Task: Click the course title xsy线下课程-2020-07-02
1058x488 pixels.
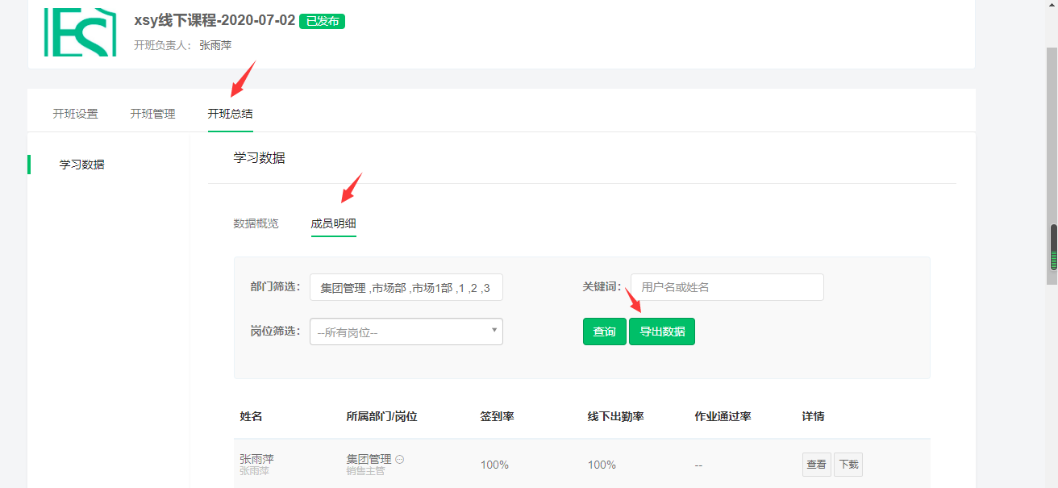Action: point(215,21)
